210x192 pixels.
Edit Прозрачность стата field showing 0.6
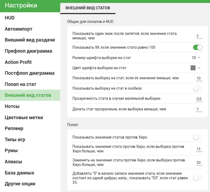pos(199,99)
